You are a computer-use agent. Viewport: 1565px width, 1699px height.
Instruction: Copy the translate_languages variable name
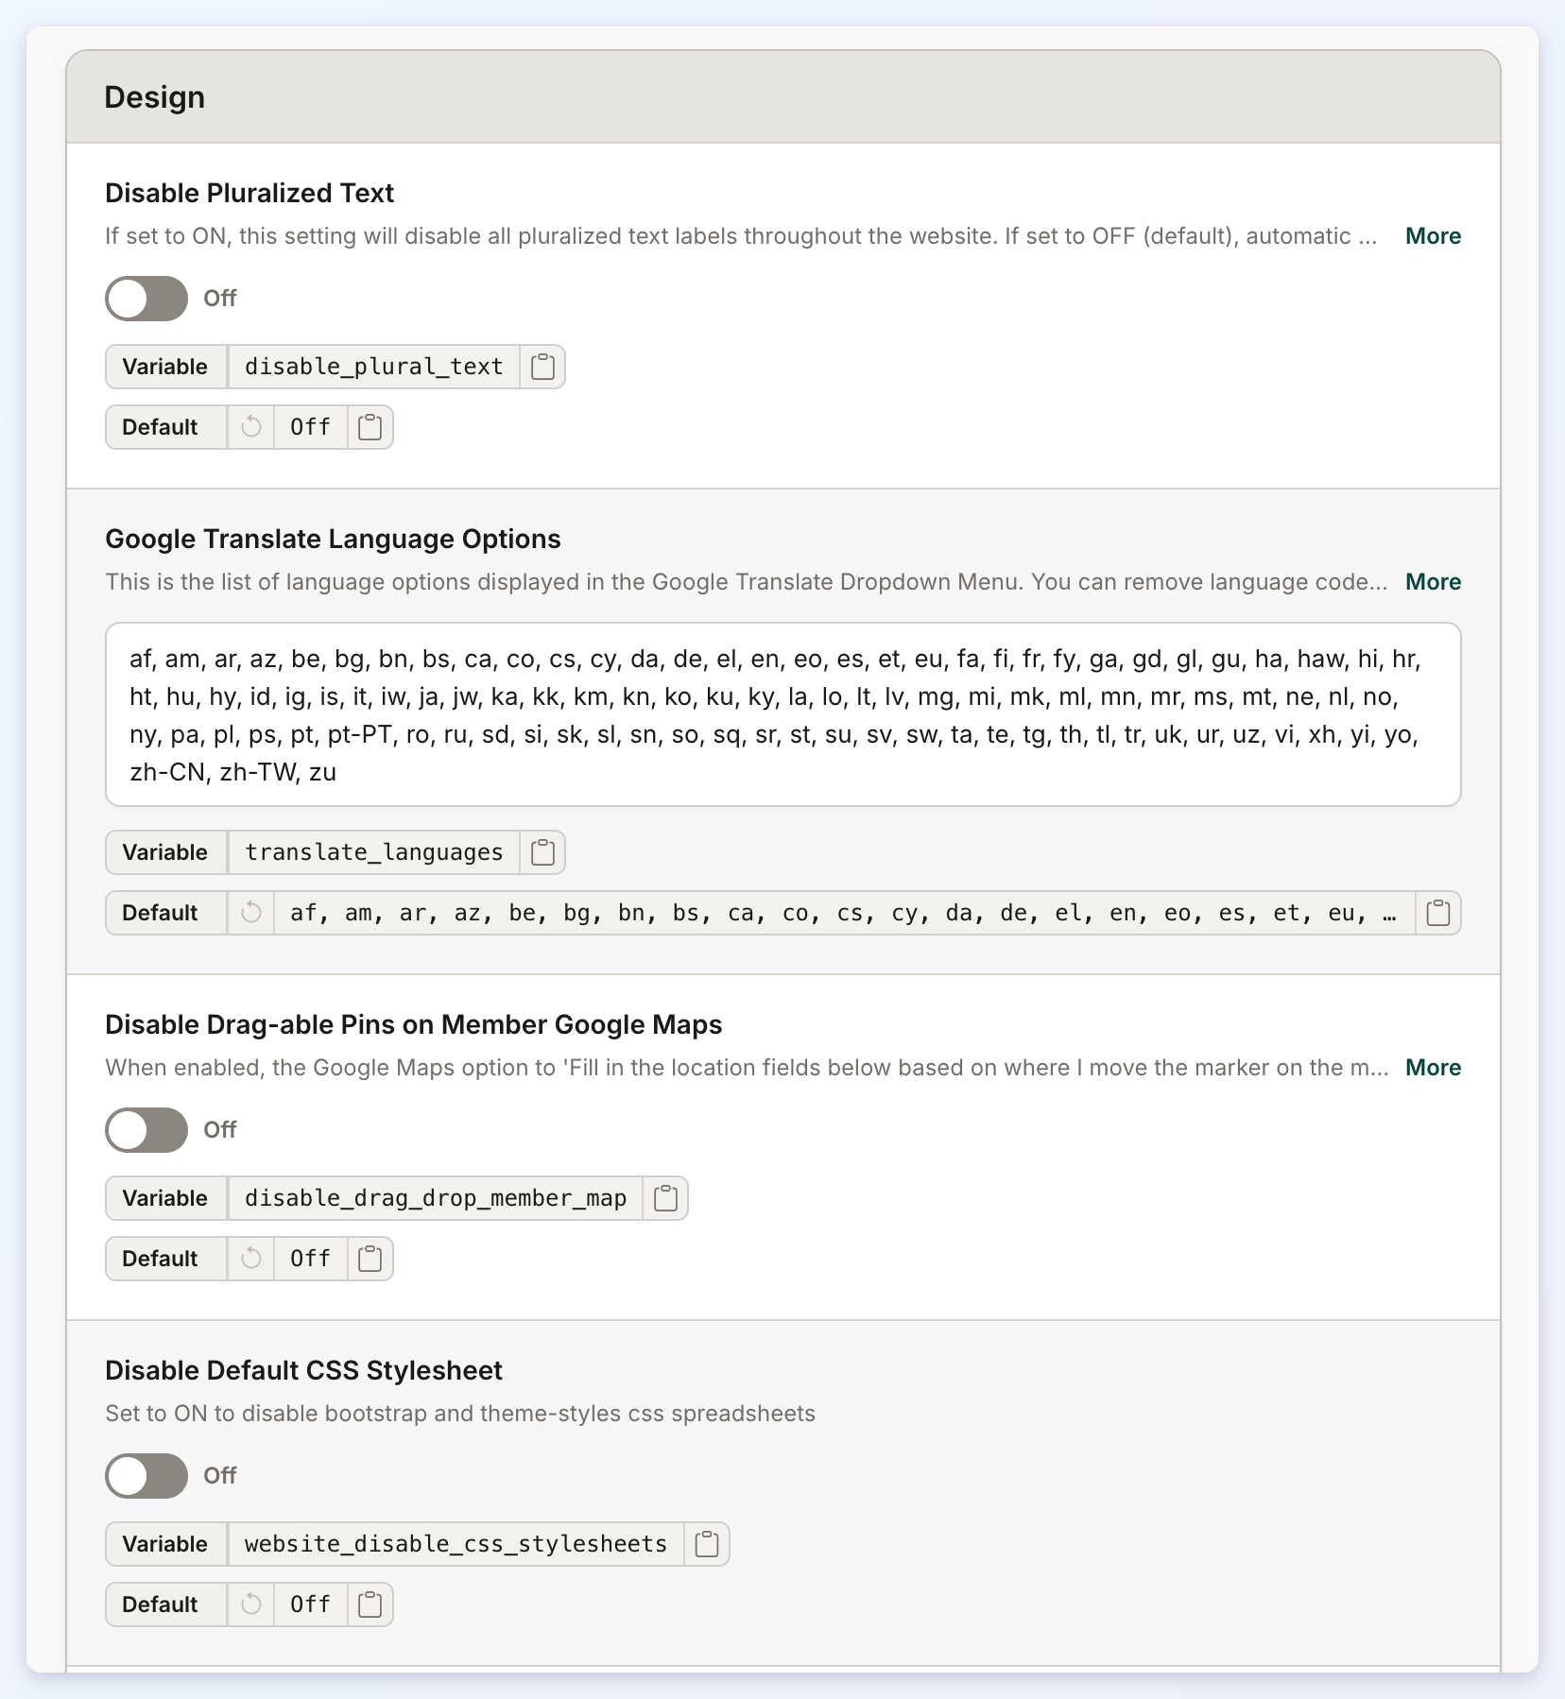coord(542,852)
